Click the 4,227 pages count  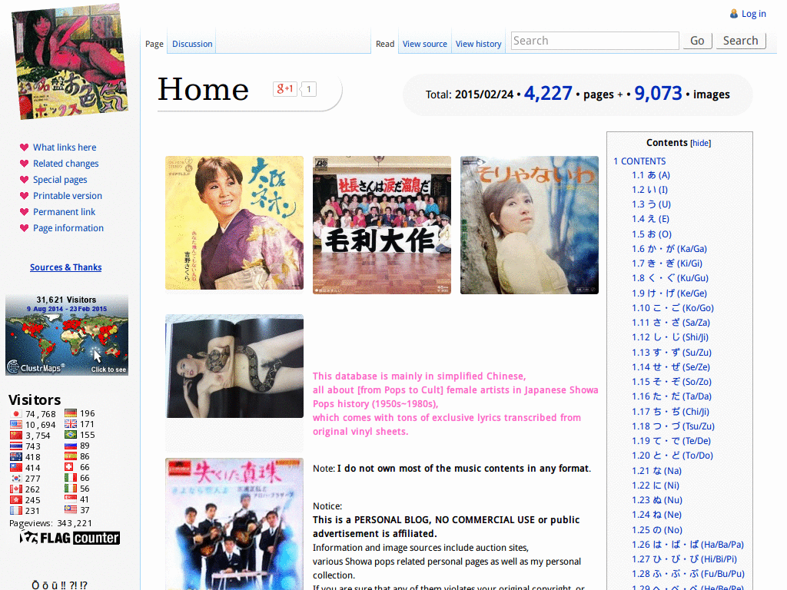(x=547, y=93)
